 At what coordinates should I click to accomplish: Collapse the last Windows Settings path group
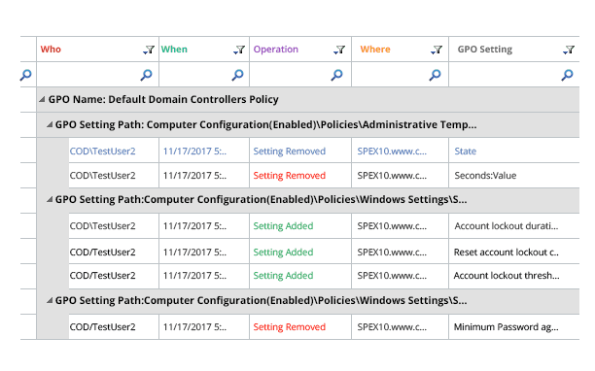pos(50,300)
